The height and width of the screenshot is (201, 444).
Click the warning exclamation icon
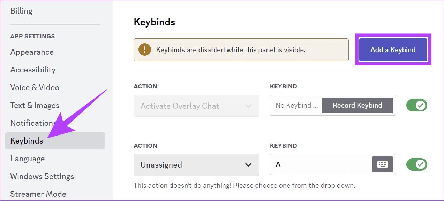(x=144, y=49)
